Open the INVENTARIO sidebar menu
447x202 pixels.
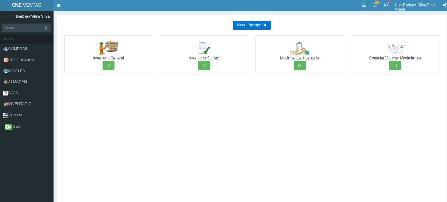tap(27, 104)
